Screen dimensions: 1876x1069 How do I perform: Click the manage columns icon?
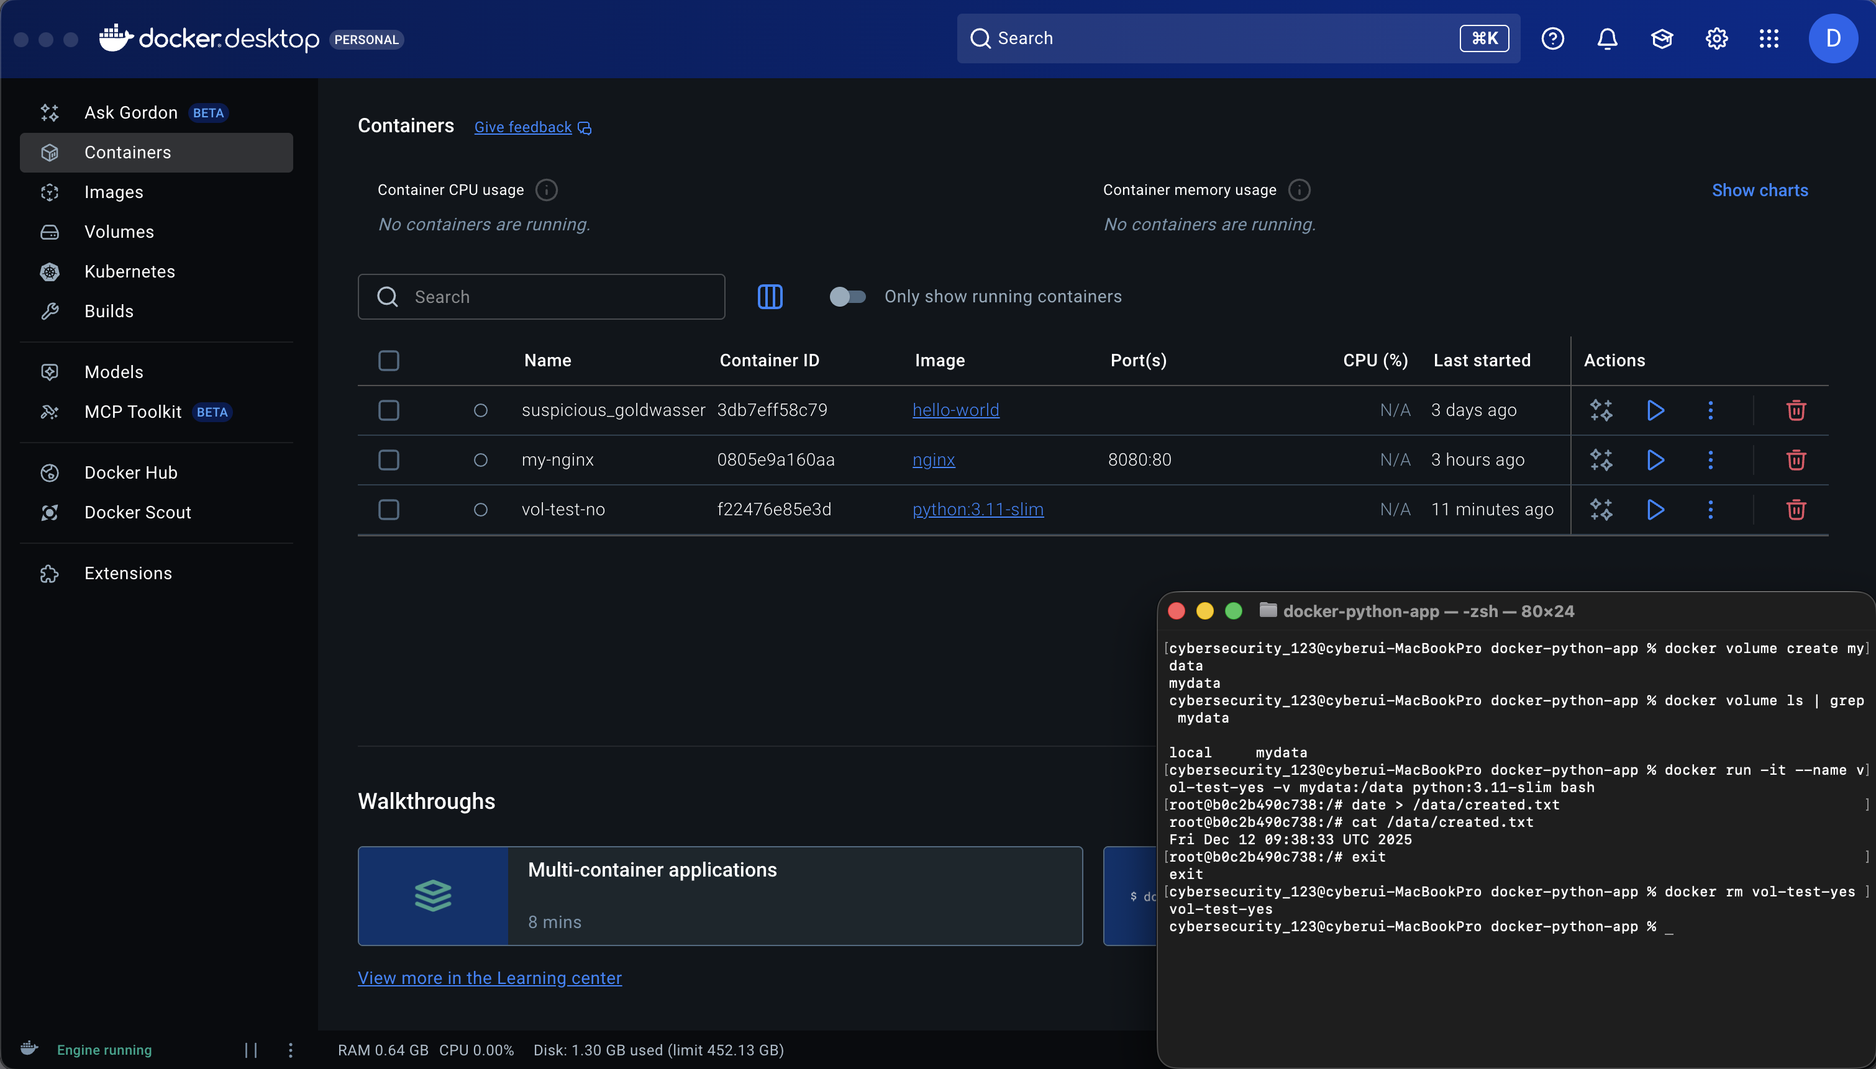770,297
